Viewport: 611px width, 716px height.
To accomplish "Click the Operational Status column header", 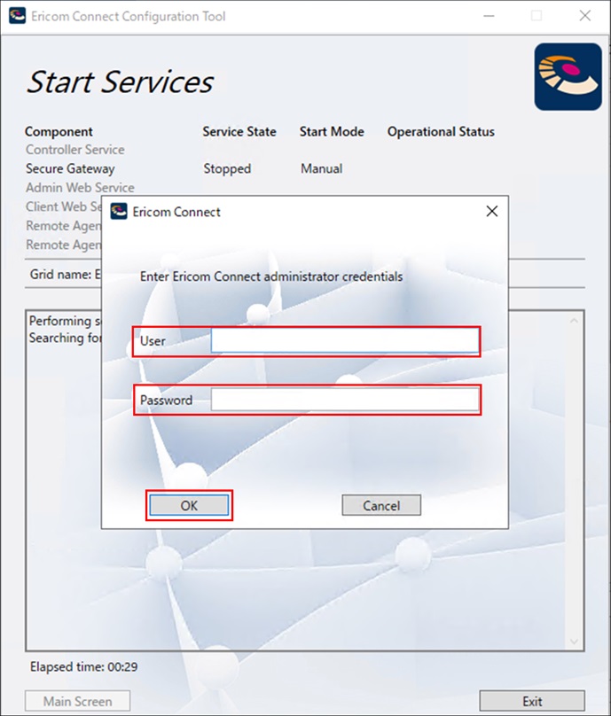I will pos(441,131).
